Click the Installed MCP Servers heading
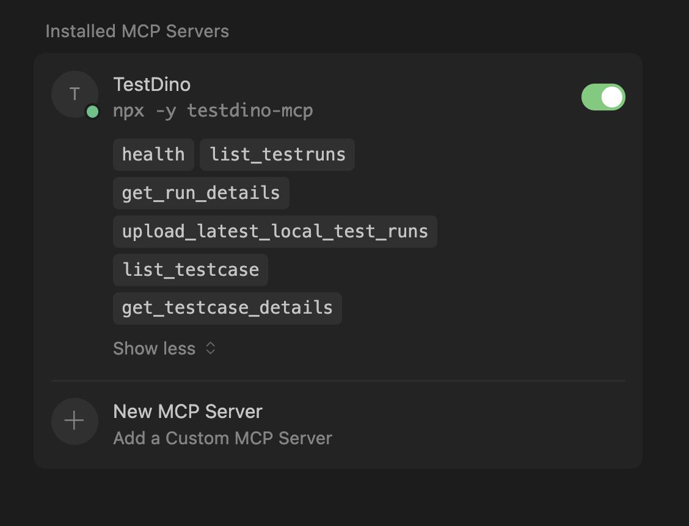Image resolution: width=689 pixels, height=526 pixels. pos(137,31)
